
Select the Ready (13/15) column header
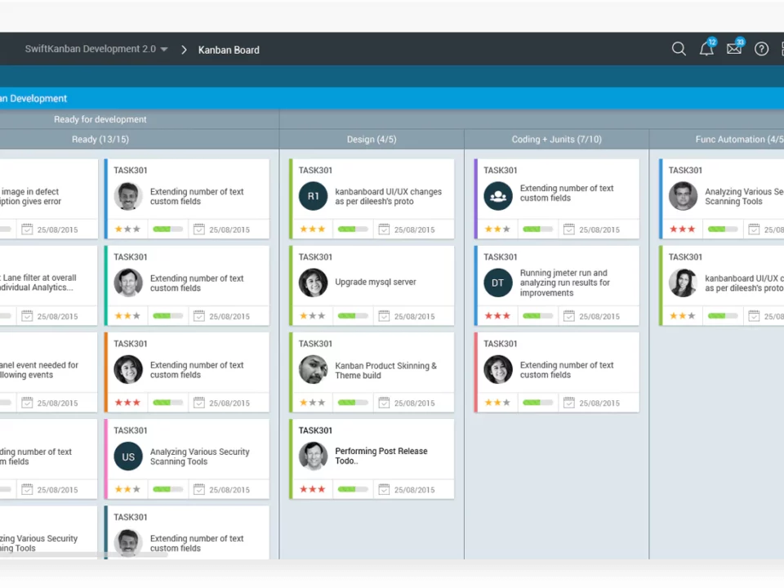click(x=100, y=140)
